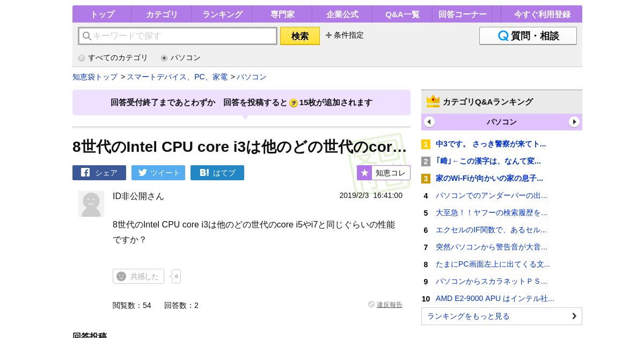Viewport: 644px width, 338px height.
Task: Add question to 知恵コレ
Action: (384, 173)
